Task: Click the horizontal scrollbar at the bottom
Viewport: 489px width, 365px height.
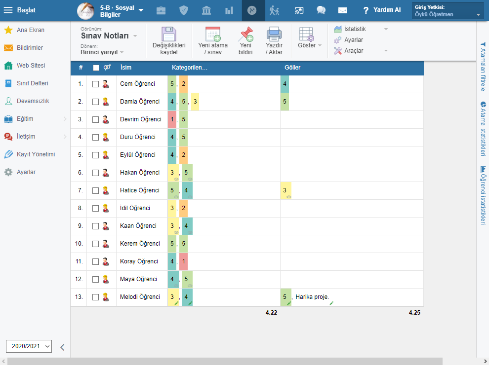Action: 225,361
